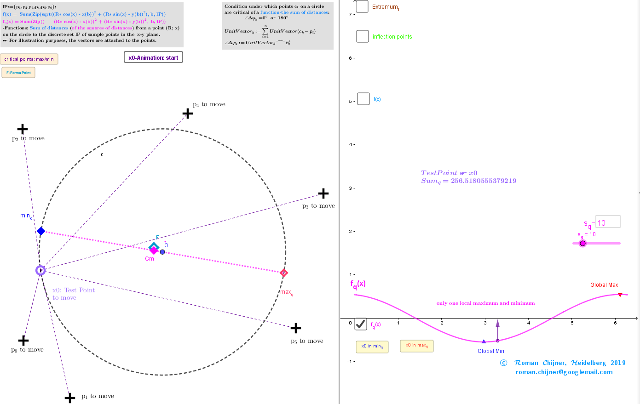This screenshot has height=404, width=640.
Task: Click the p3 cross marker point
Action: [323, 193]
